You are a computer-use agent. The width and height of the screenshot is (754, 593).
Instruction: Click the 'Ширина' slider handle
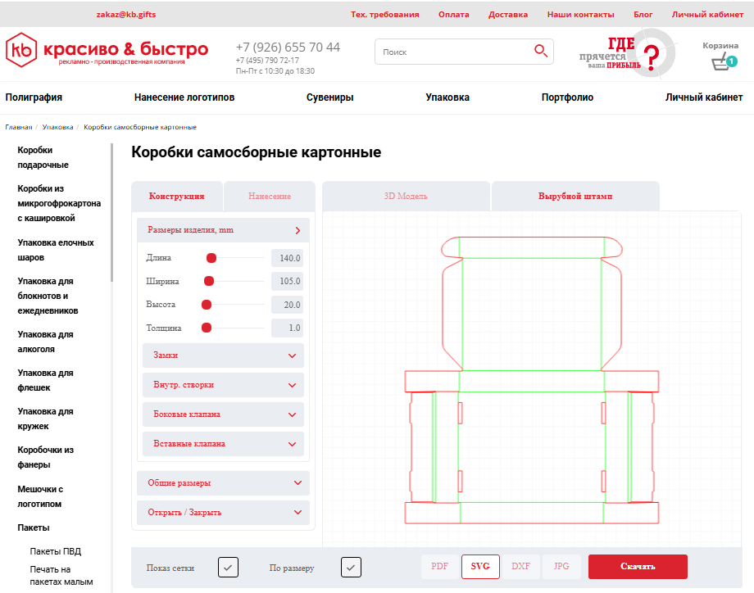(209, 281)
